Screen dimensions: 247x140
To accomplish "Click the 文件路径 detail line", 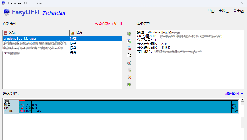I will [169, 51].
